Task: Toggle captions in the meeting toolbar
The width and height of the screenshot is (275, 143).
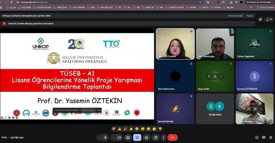Action: 146,138
